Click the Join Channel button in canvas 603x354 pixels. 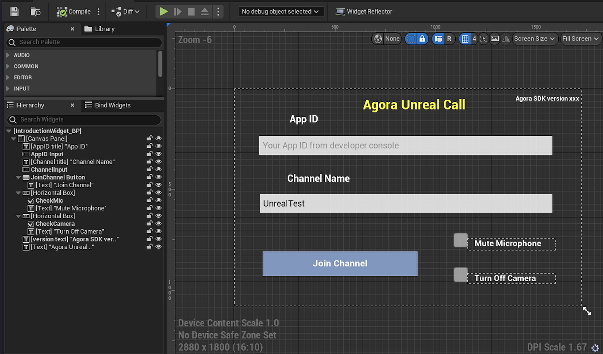tap(340, 263)
